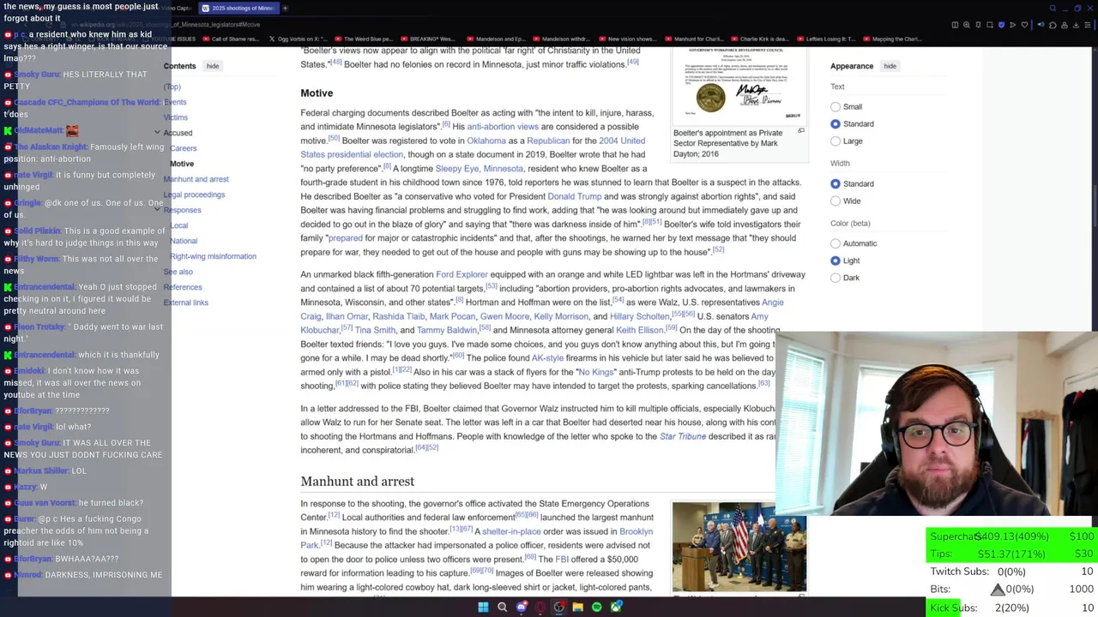
Task: Open 'The Weird Blue pe...' bookmark
Action: click(363, 39)
